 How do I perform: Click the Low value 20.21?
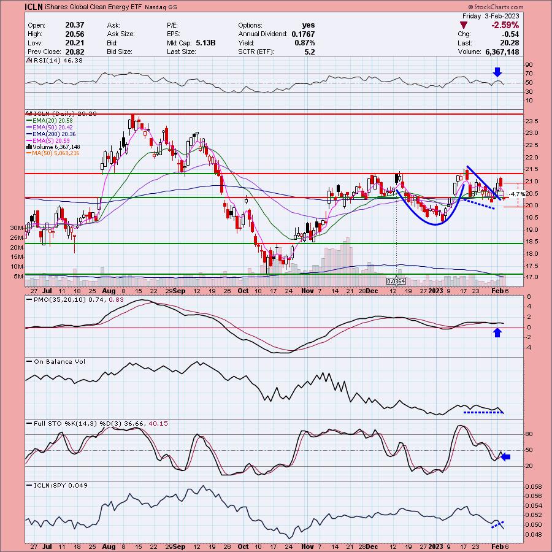click(75, 43)
